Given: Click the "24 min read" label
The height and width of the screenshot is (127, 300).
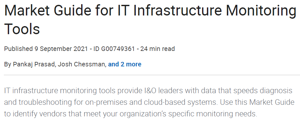Looking at the screenshot, I should click(x=158, y=49).
